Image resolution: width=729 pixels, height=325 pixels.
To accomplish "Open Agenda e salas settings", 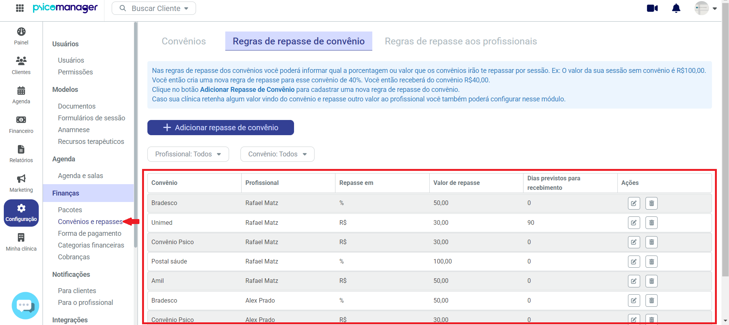I will pos(81,176).
